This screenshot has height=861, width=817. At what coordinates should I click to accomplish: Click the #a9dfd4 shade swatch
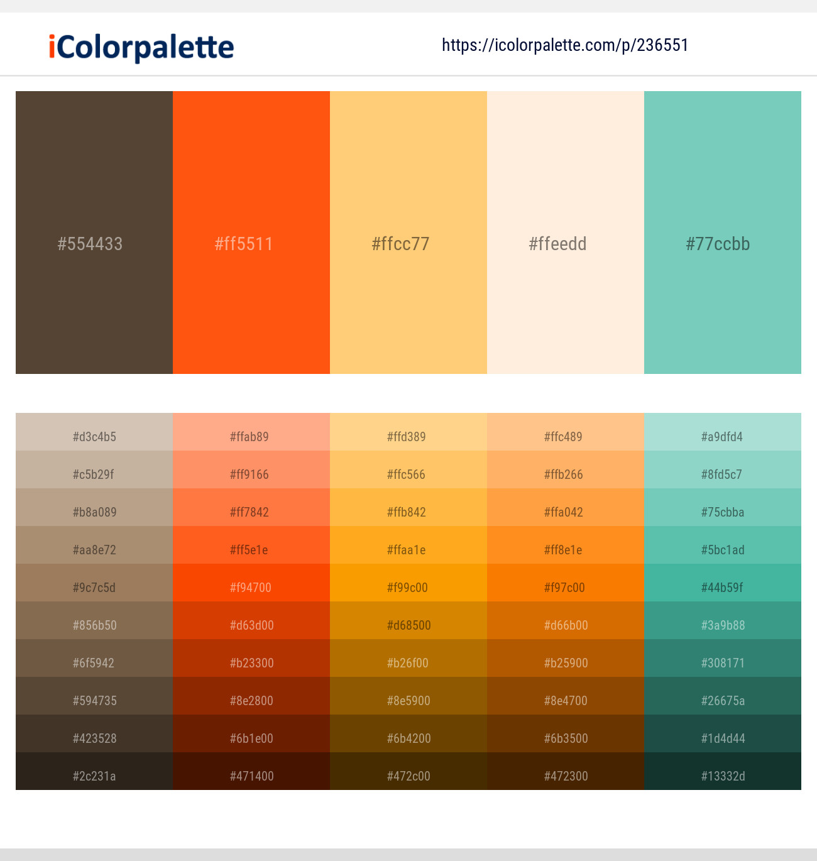pos(722,437)
